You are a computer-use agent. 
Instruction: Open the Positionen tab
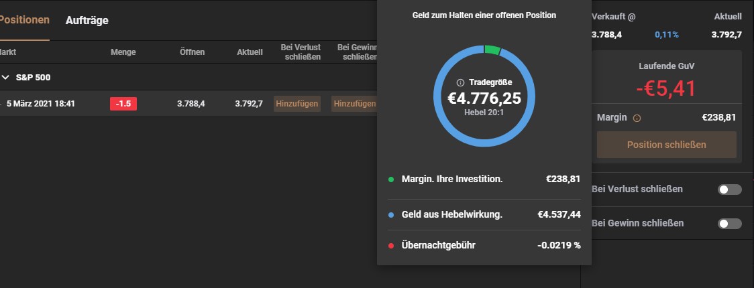tap(24, 19)
